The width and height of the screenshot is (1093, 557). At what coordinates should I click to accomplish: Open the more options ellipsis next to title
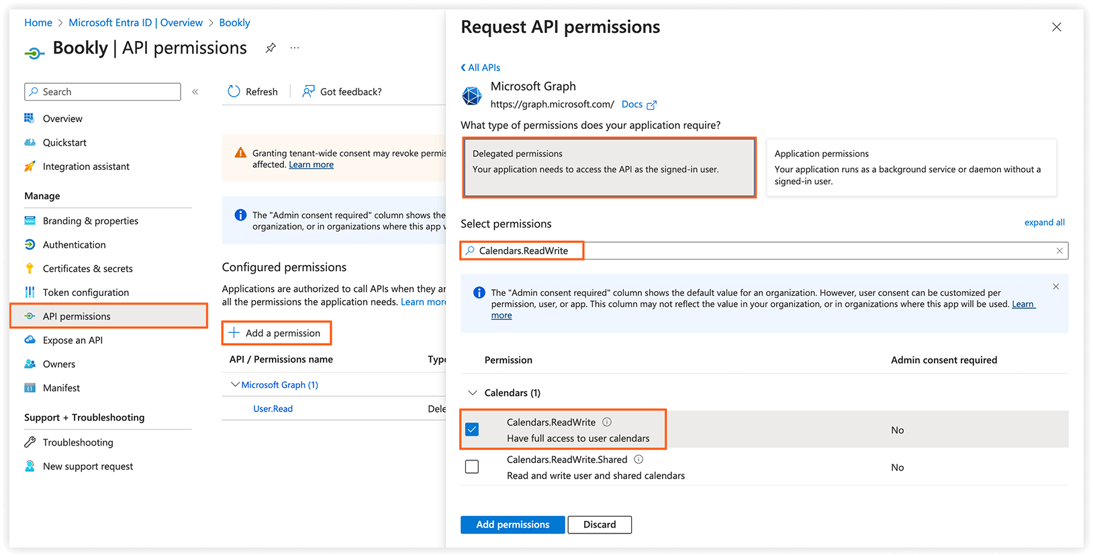(295, 48)
